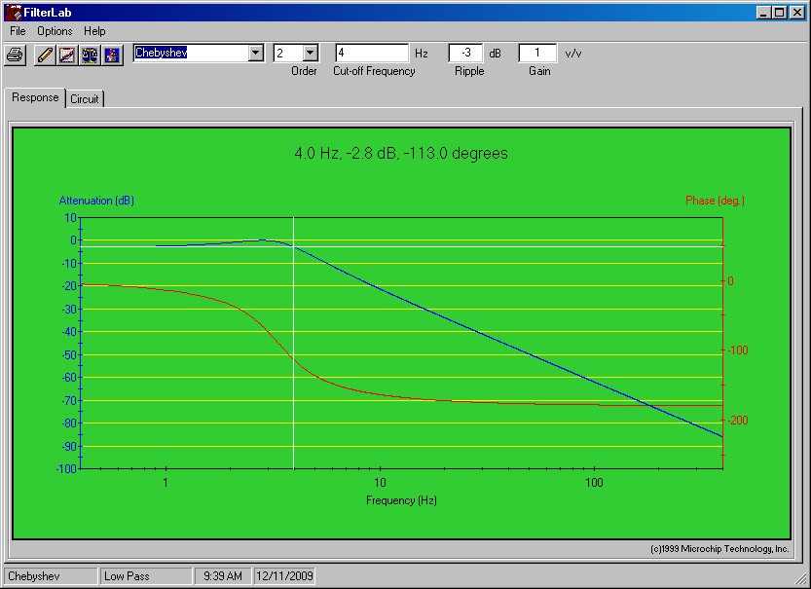The height and width of the screenshot is (589, 811).
Task: Click the '100' frequency axis tick label
Action: click(594, 483)
